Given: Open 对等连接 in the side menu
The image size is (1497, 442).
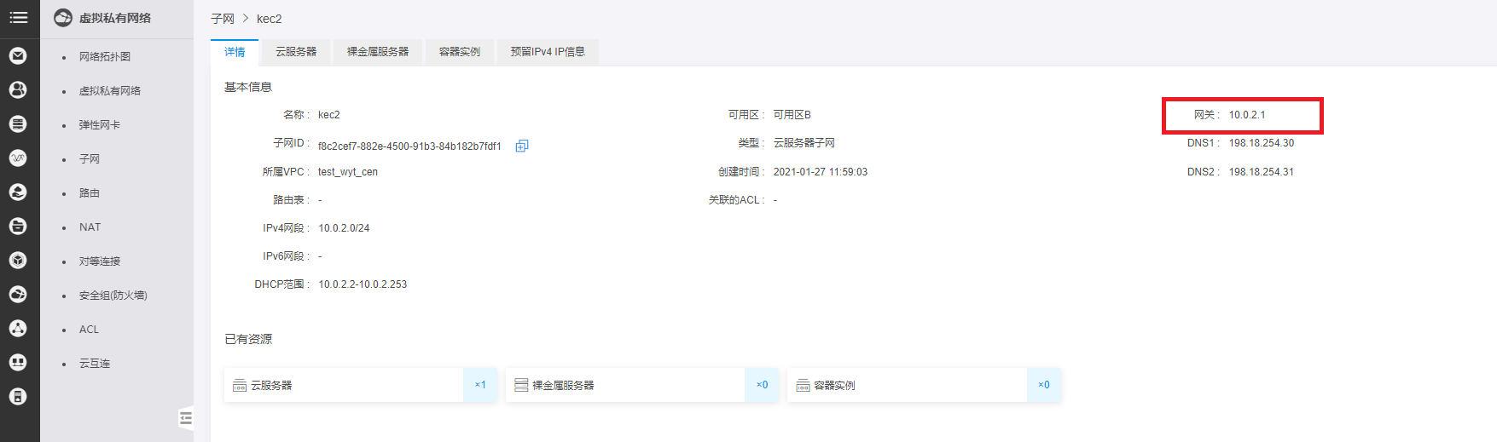Looking at the screenshot, I should [100, 261].
